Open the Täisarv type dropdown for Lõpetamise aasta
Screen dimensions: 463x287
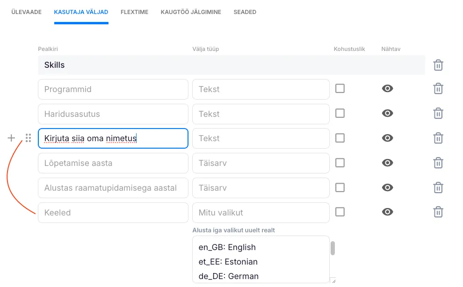point(260,163)
